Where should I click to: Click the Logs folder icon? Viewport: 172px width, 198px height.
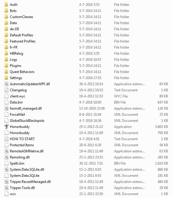click(6, 60)
